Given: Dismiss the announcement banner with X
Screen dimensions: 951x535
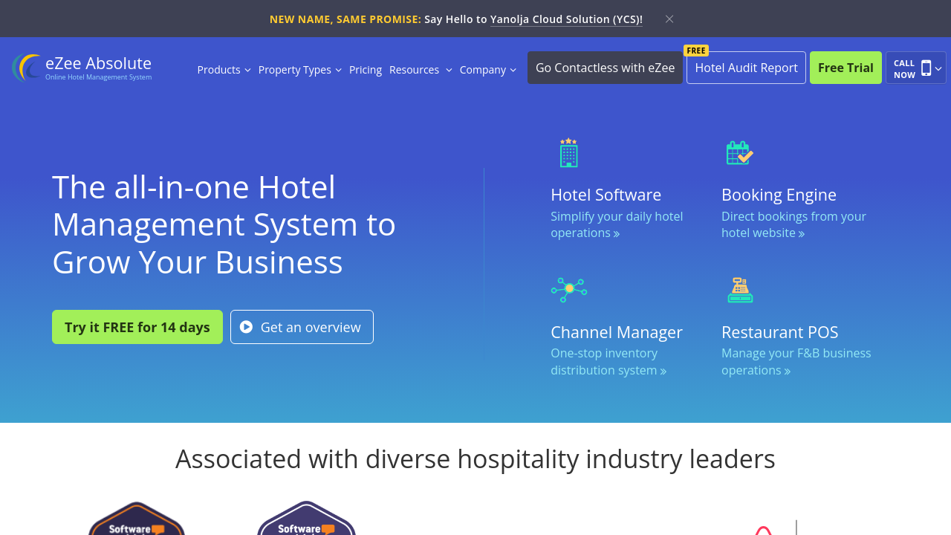Looking at the screenshot, I should coord(669,19).
